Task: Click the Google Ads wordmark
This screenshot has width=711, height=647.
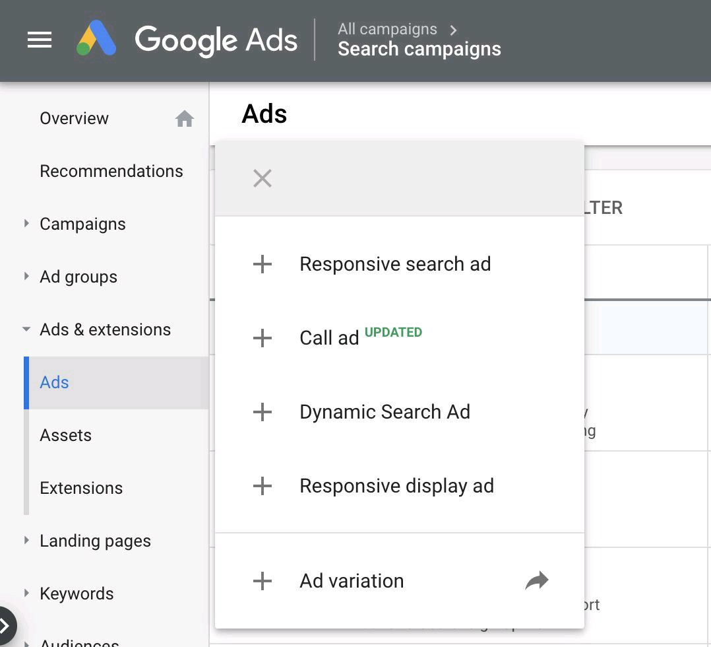Action: tap(216, 41)
